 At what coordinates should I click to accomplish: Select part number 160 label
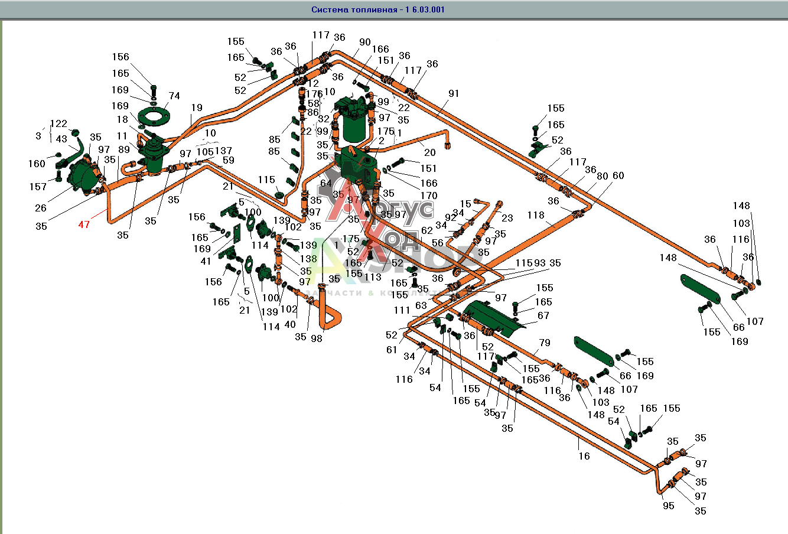click(x=37, y=164)
